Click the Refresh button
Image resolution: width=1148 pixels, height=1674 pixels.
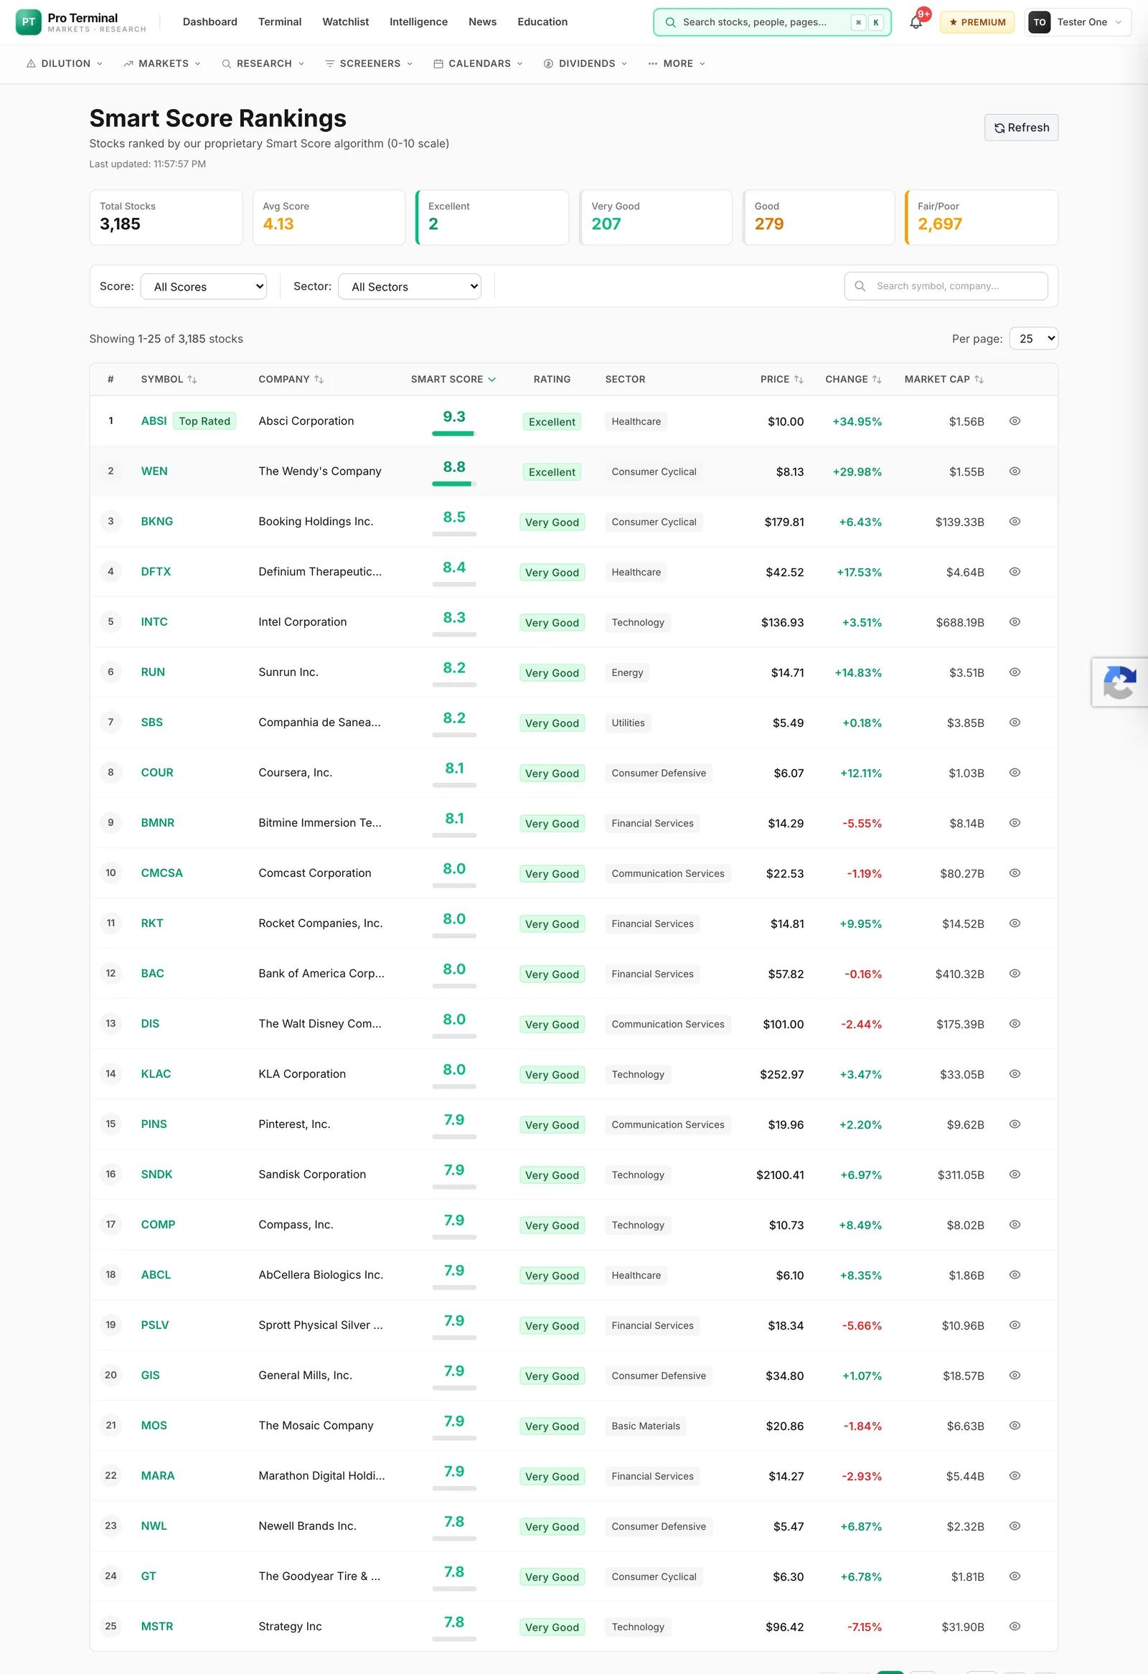point(1020,128)
